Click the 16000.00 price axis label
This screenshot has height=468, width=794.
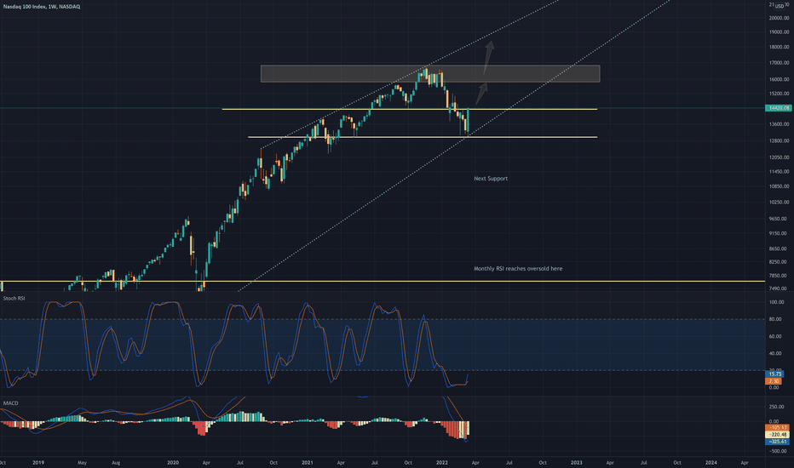click(x=780, y=79)
